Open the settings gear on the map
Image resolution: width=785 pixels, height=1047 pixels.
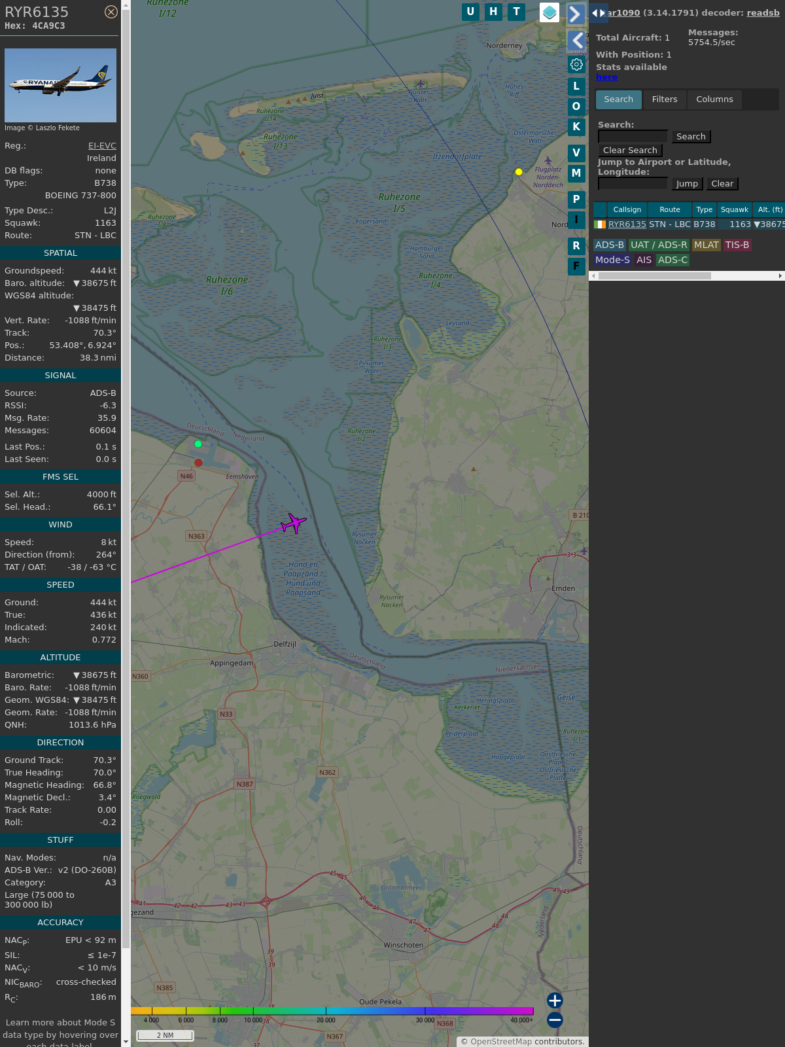pos(576,64)
